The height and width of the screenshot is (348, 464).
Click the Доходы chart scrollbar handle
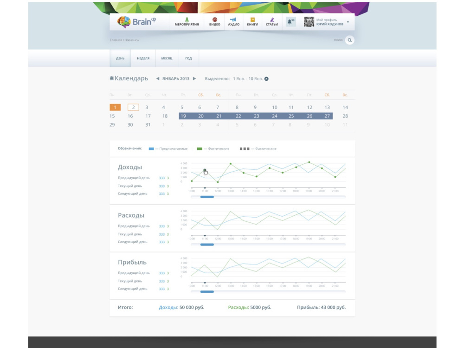(207, 197)
